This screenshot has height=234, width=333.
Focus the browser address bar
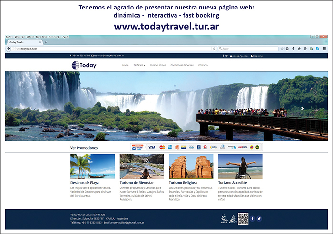point(112,49)
